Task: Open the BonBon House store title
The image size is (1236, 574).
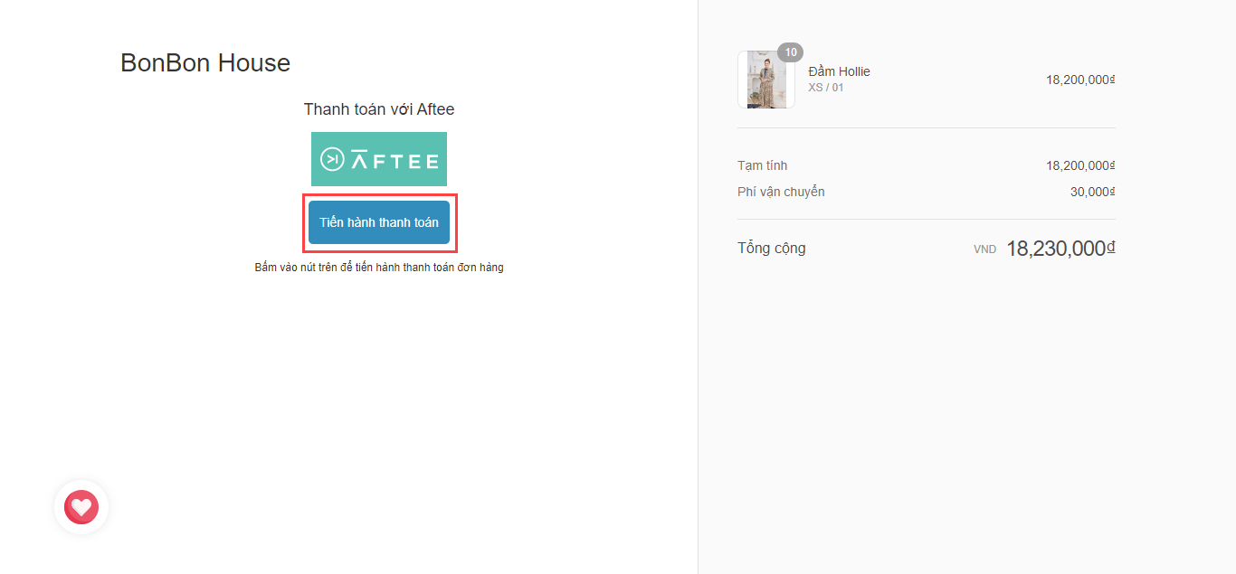Action: pyautogui.click(x=205, y=63)
